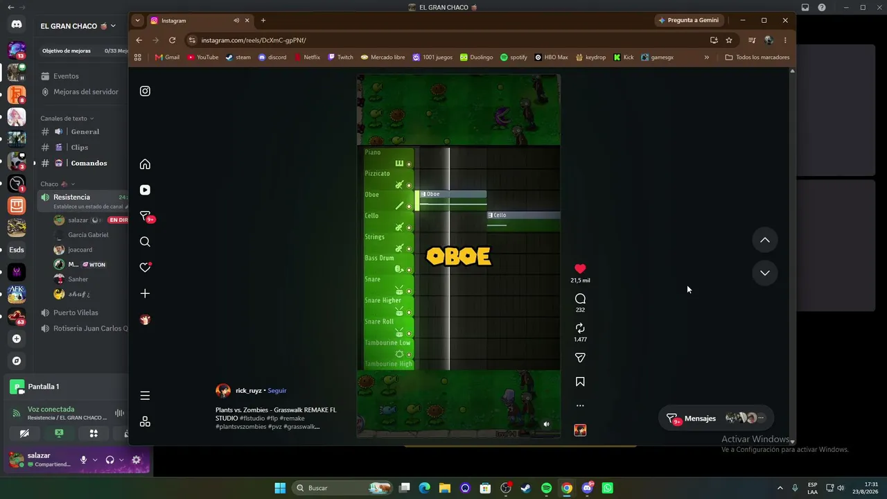Click the Pregunta a Gemini button
This screenshot has width=887, height=499.
(689, 21)
